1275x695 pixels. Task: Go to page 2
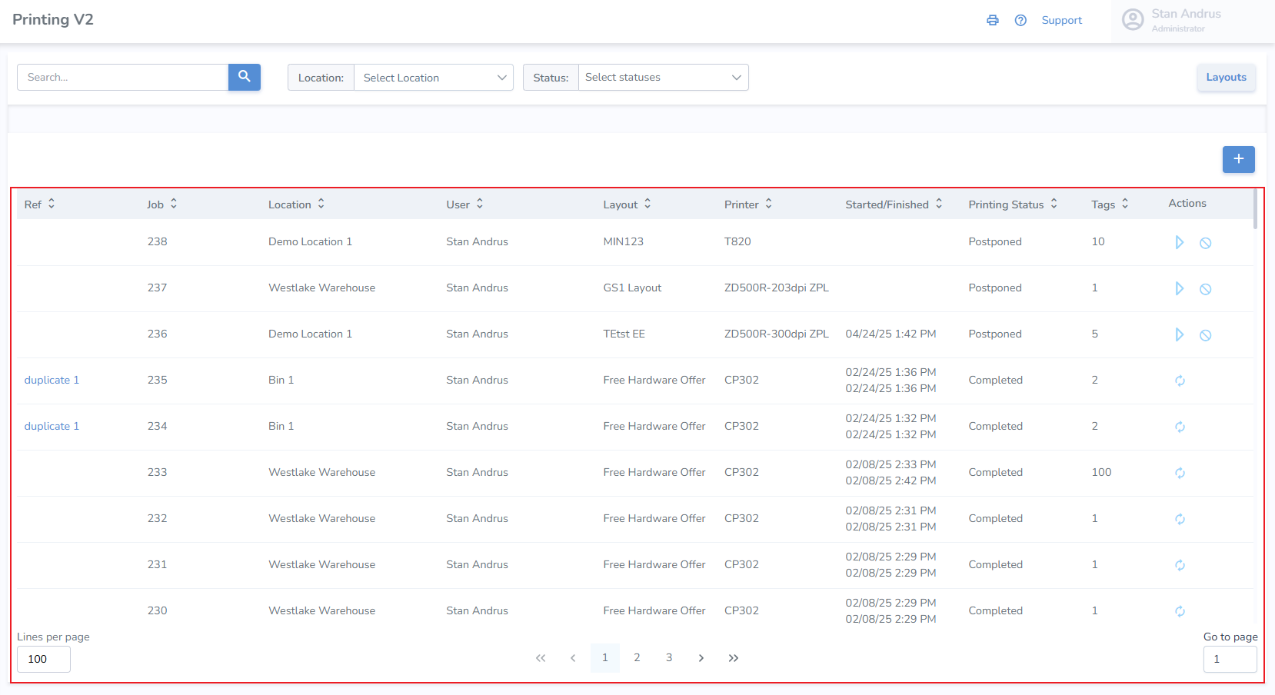(x=637, y=658)
